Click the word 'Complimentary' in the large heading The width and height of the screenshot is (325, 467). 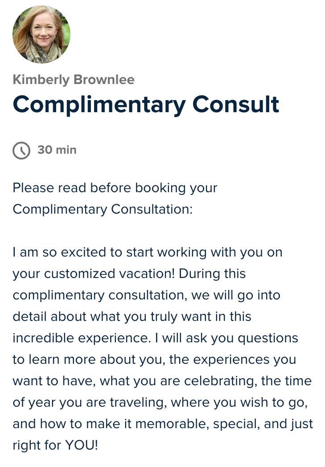99,104
